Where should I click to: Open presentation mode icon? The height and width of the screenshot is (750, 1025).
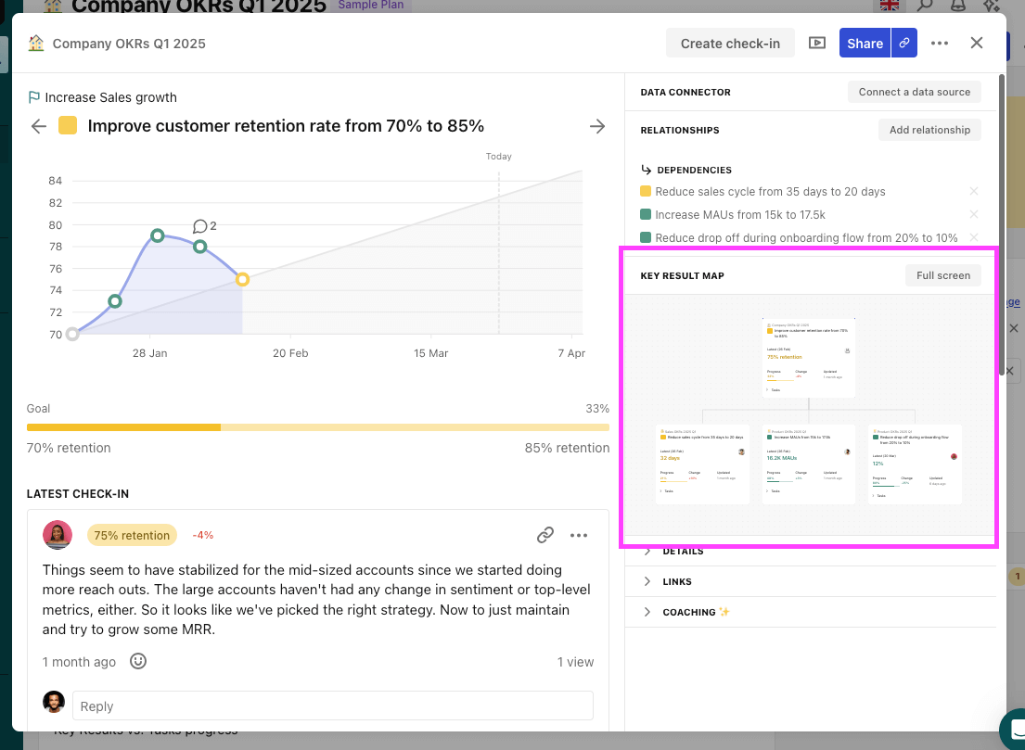click(817, 44)
